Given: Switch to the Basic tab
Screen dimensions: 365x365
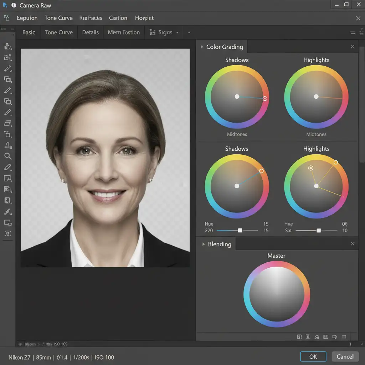Looking at the screenshot, I should 29,32.
